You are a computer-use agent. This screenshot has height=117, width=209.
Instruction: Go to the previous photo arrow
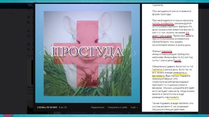[x=40, y=53]
